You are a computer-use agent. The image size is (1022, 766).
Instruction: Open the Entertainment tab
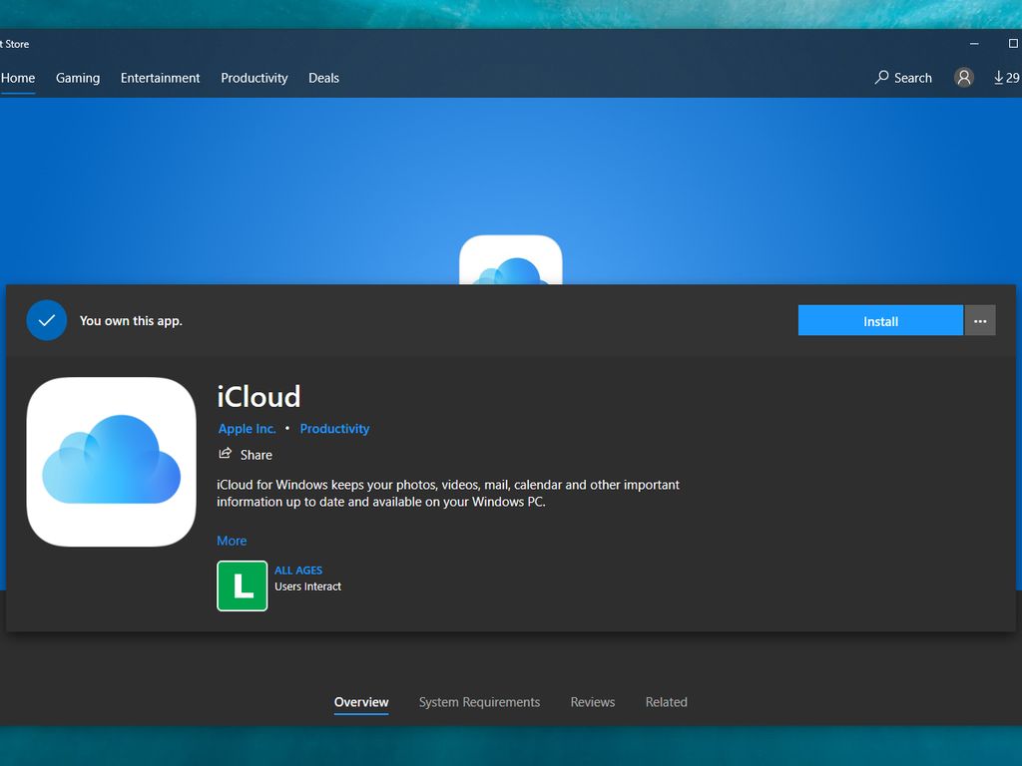(x=161, y=78)
